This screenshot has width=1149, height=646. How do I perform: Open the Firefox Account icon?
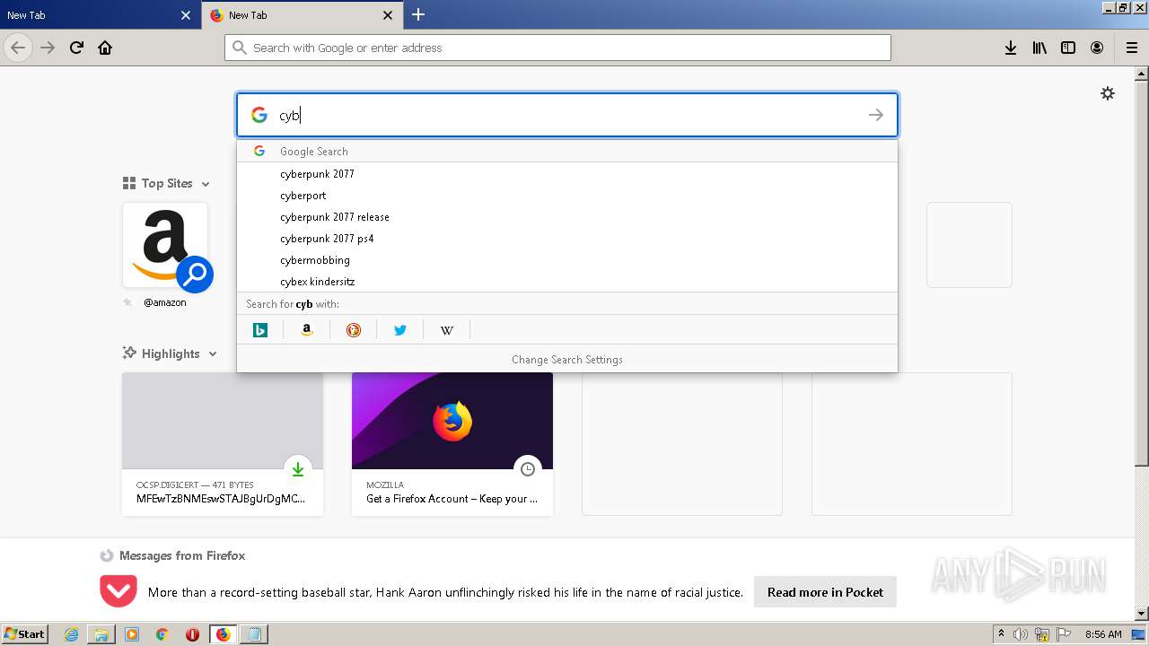[x=1097, y=48]
